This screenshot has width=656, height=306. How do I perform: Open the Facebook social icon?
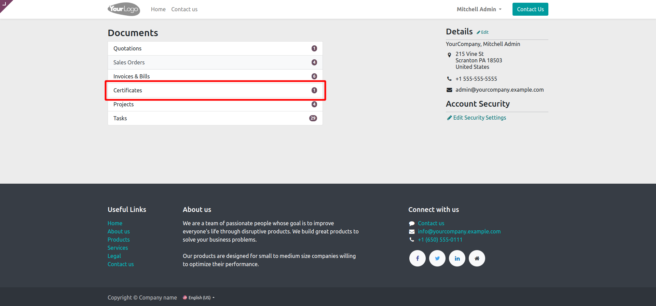click(417, 258)
